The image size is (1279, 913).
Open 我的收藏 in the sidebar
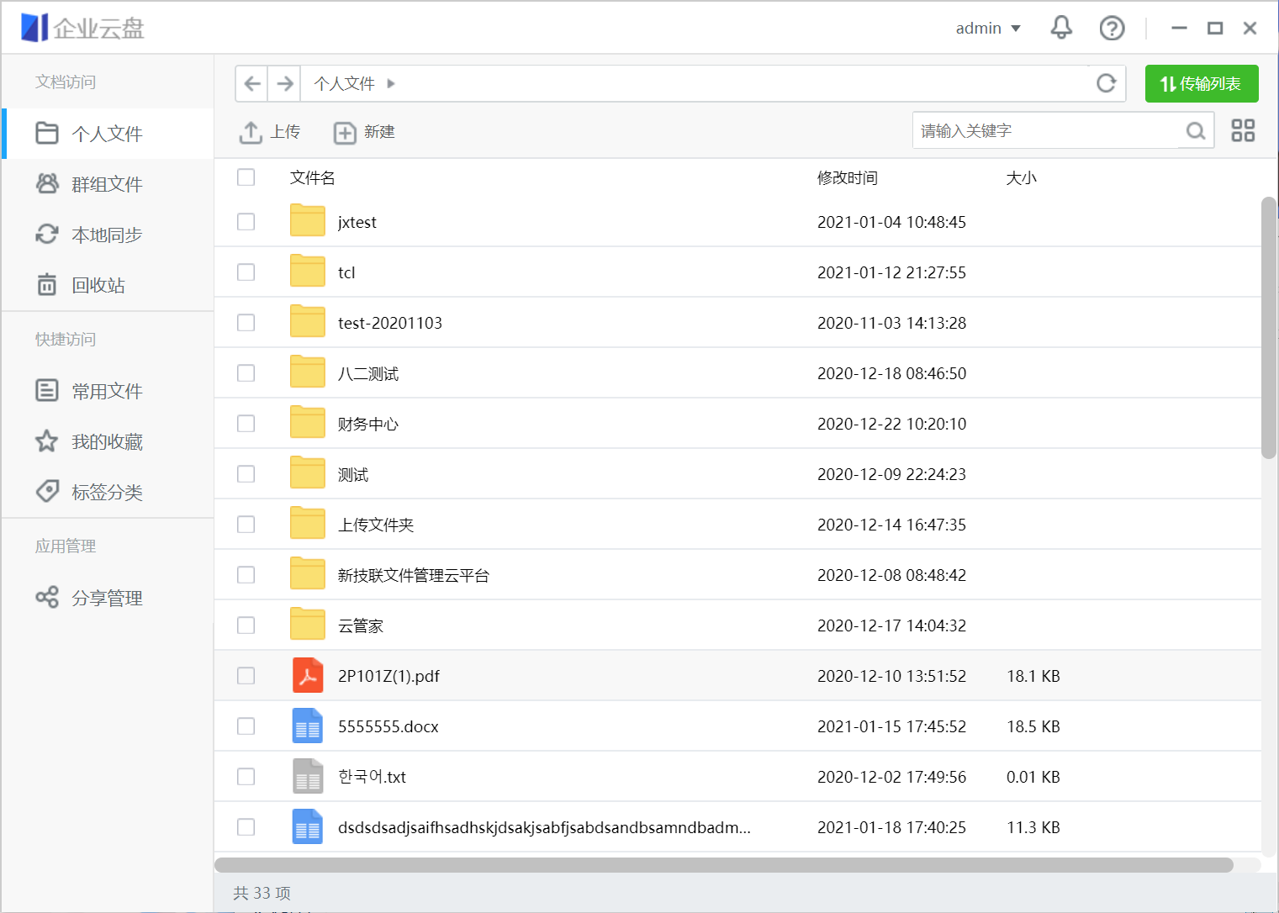pos(108,441)
